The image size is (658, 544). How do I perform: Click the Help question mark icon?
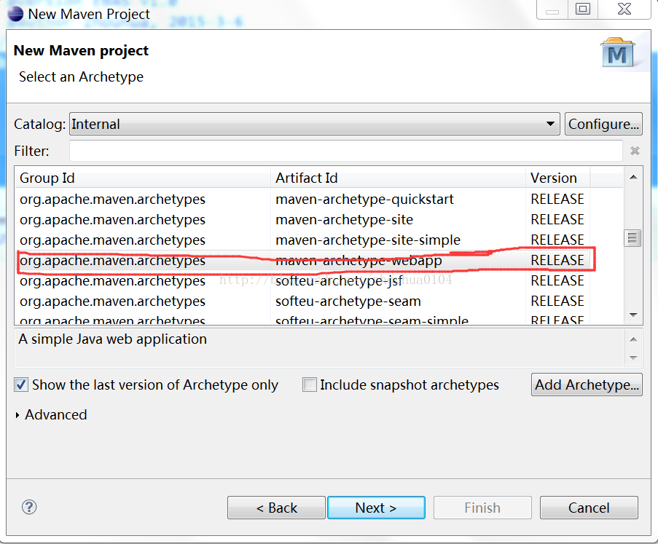tap(29, 507)
